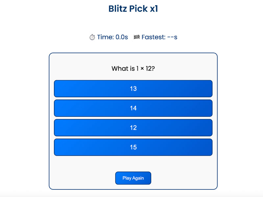
Task: Pick the topmost answer option
Action: point(133,88)
